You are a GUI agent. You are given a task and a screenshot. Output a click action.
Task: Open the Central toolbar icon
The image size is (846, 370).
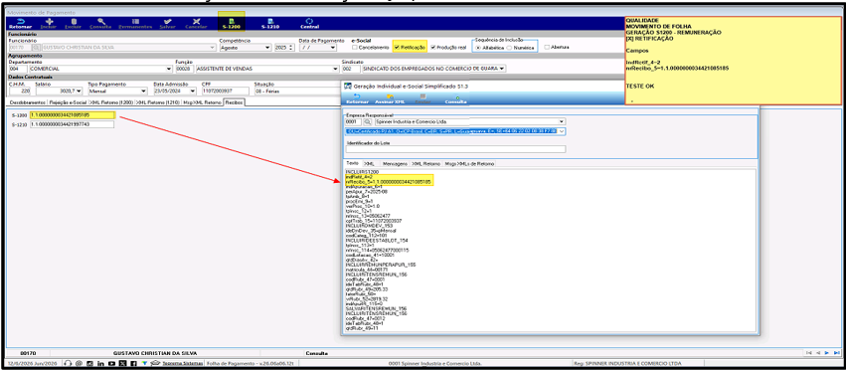[310, 23]
